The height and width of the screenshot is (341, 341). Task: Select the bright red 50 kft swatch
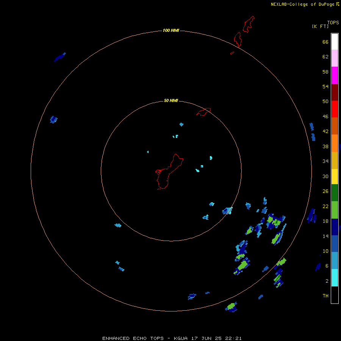coord(335,109)
